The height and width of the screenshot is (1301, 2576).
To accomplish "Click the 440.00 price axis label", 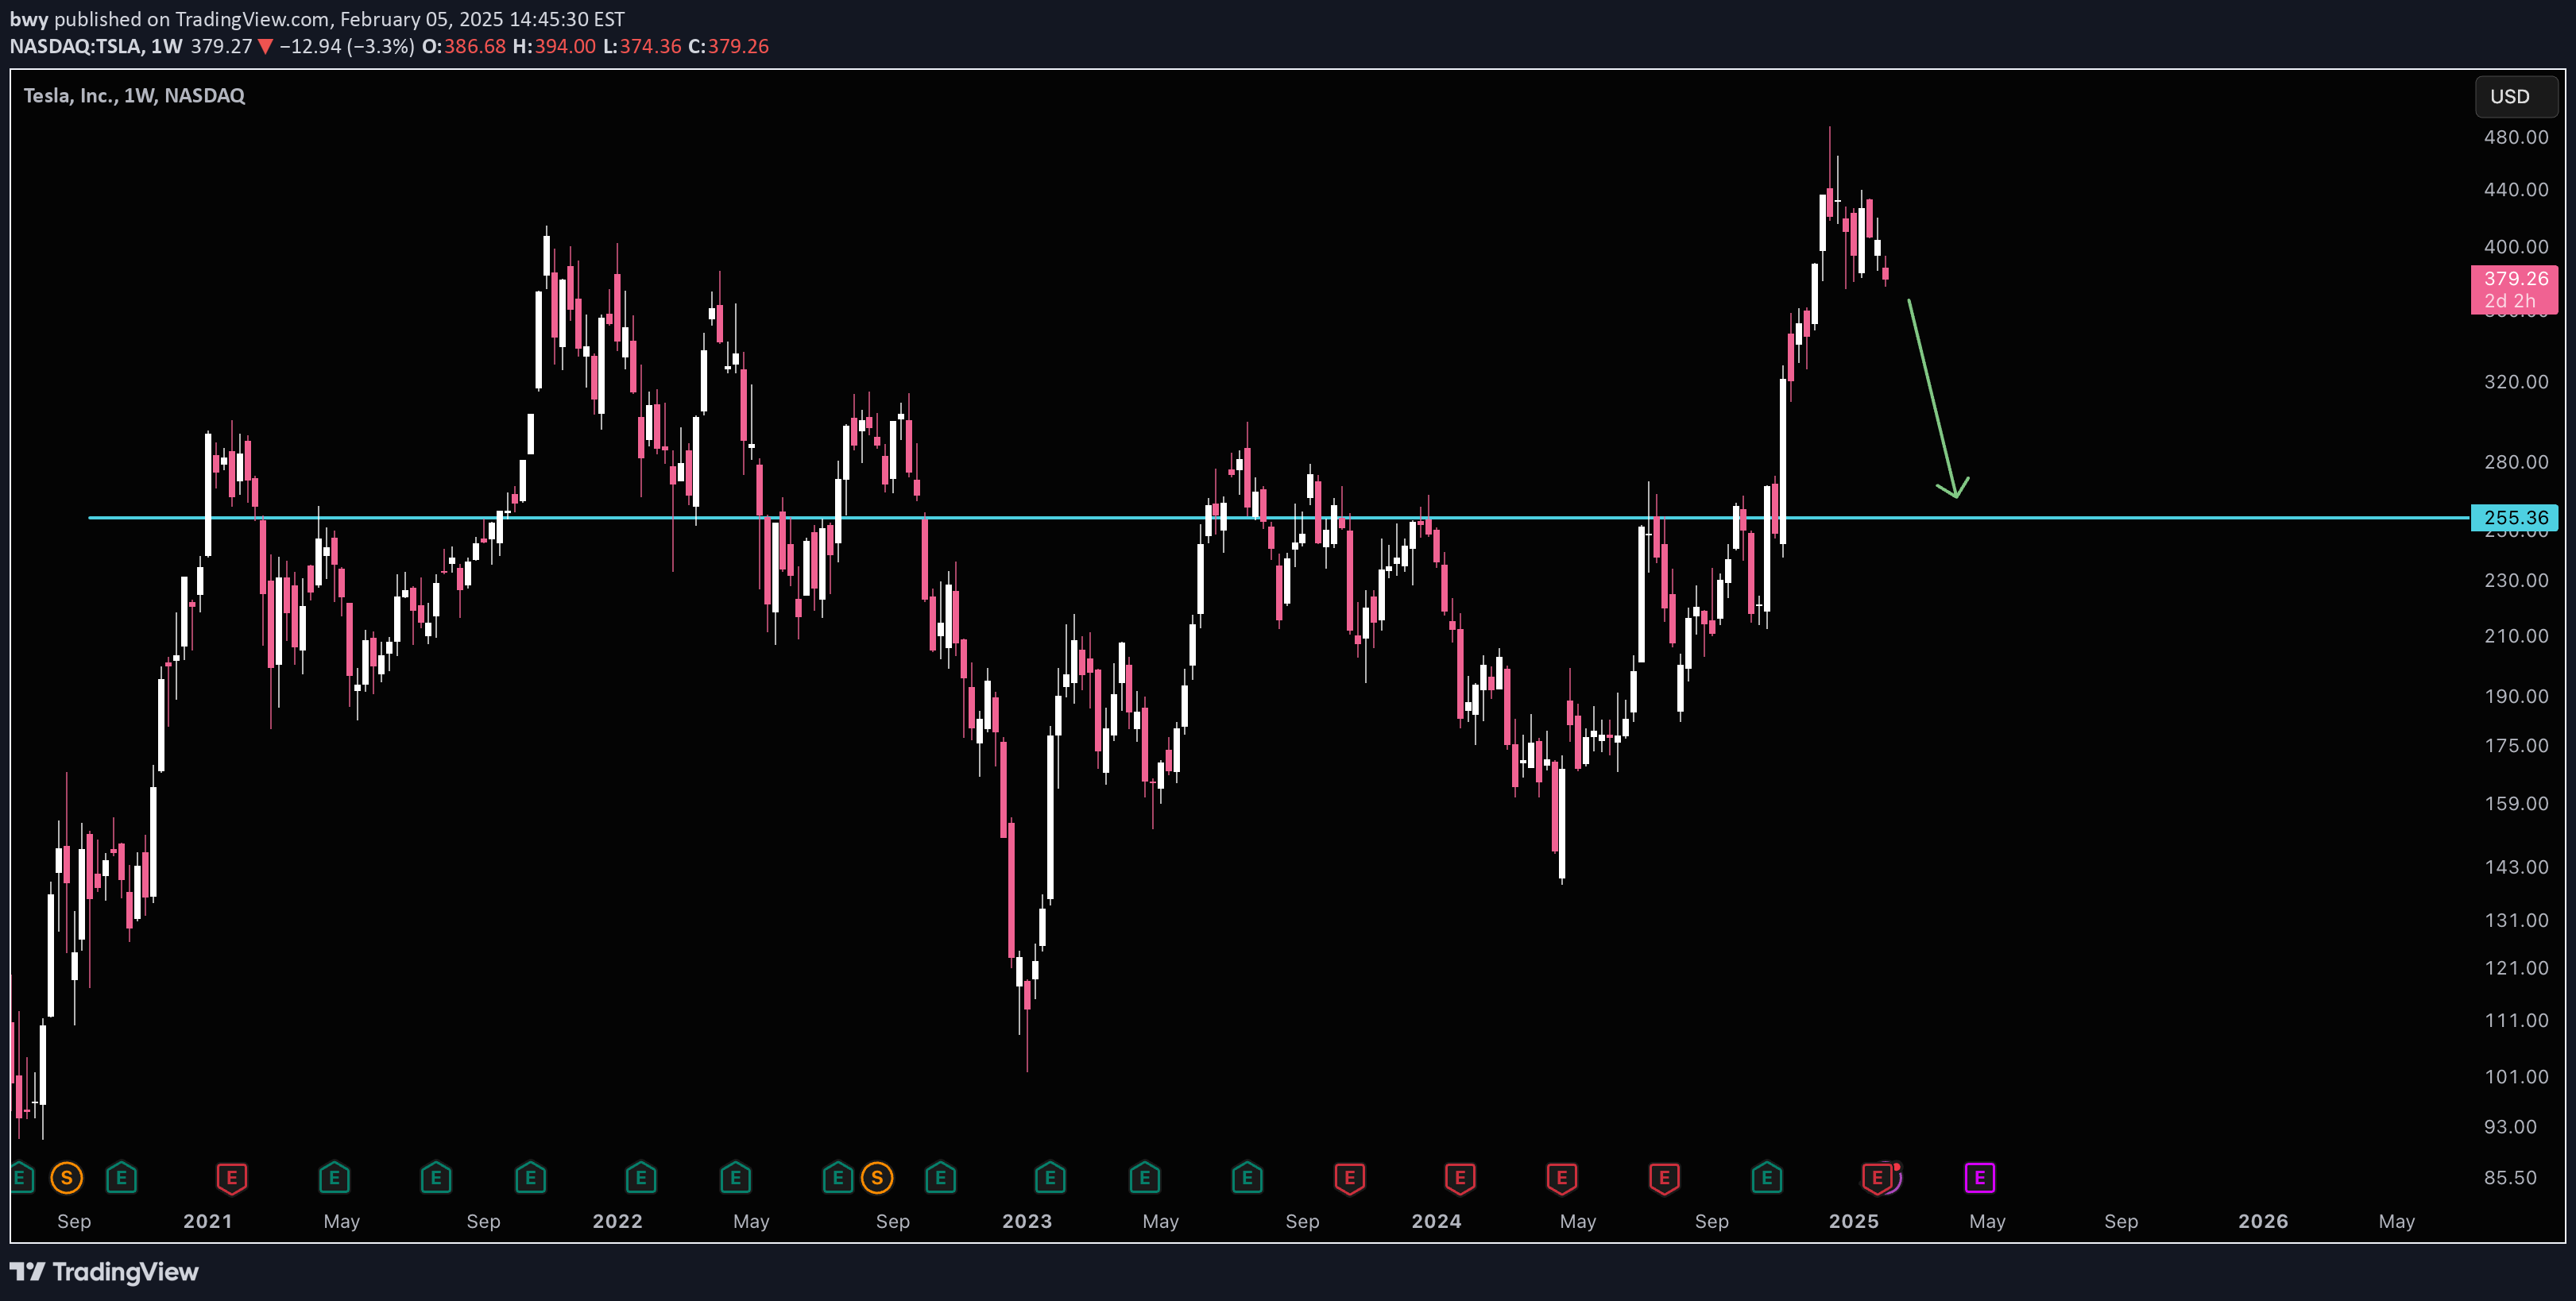I will 2516,189.
